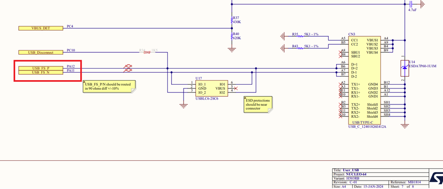Select the PC10 net label
The image size is (443, 189).
[x=71, y=50]
